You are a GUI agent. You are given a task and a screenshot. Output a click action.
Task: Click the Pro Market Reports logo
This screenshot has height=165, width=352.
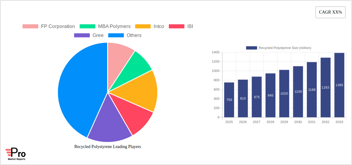(15, 154)
